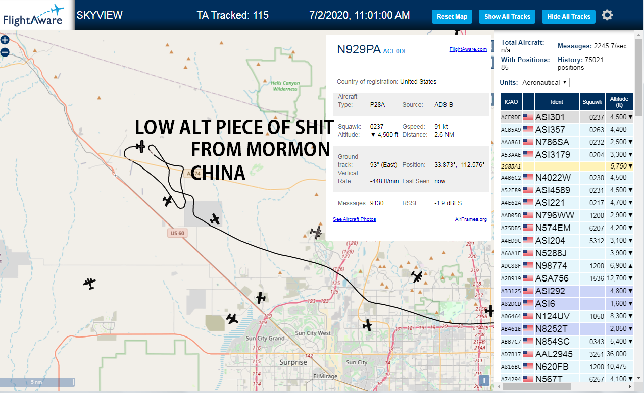
Task: Click the Reset Map button
Action: 452,17
